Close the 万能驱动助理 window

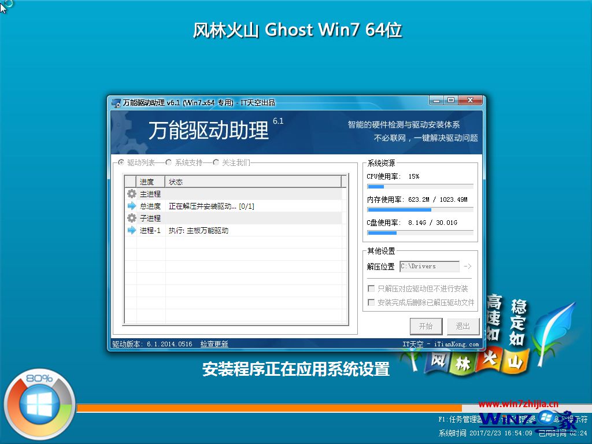click(x=470, y=101)
